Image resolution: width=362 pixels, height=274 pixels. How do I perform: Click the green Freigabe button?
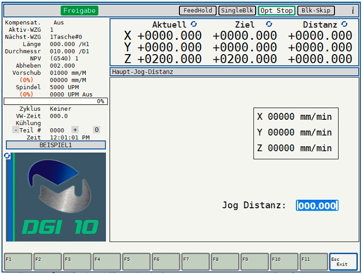[x=79, y=11]
